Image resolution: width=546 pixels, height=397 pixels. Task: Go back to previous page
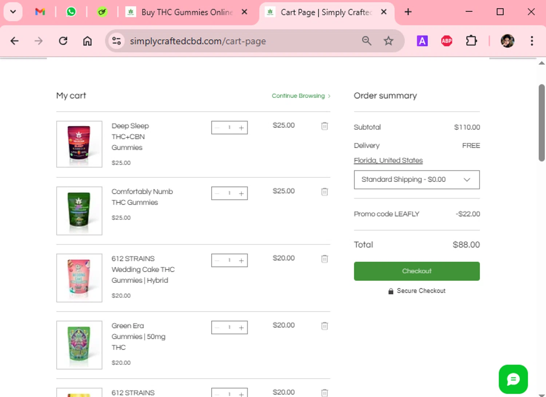coord(15,41)
